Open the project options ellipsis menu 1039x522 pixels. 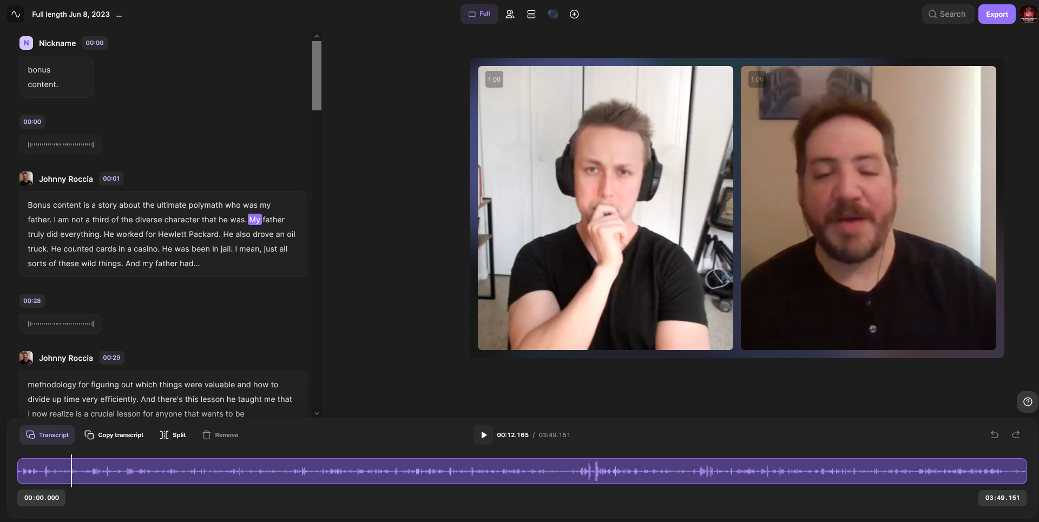tap(119, 15)
